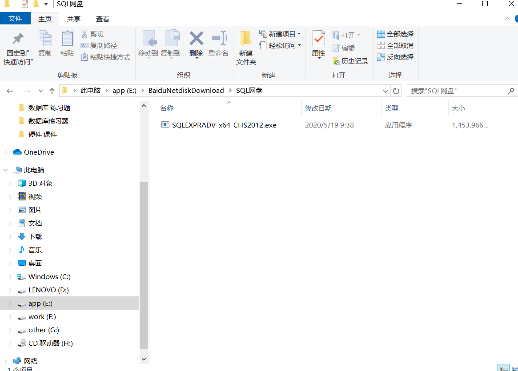Select work (F:) drive
The height and width of the screenshot is (371, 518).
tap(42, 316)
